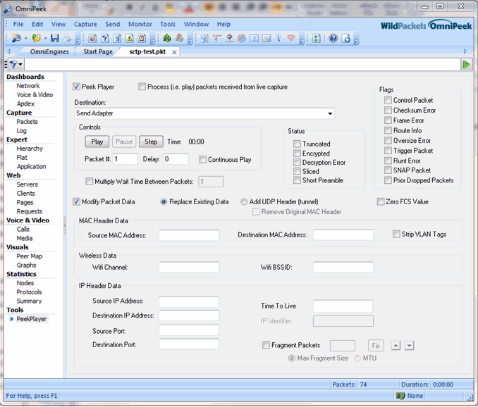Image resolution: width=478 pixels, height=407 pixels.
Task: Click the Step button
Action: [x=151, y=142]
